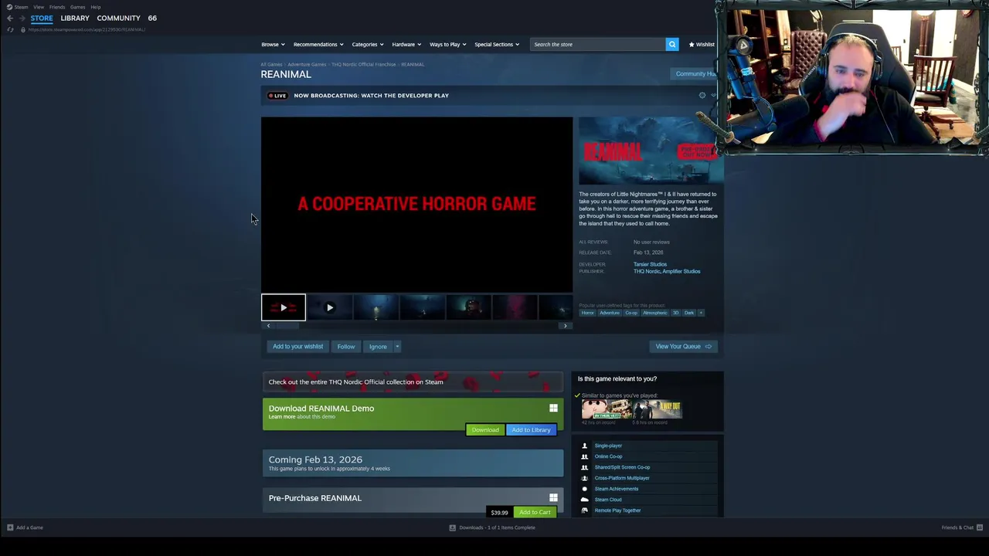Screen dimensions: 989x556
Task: Open the View menu
Action: pyautogui.click(x=39, y=7)
